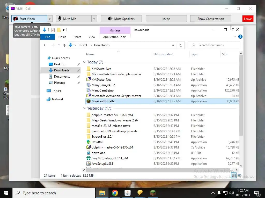Open Customize Quick Access Toolbar dropdown
Screen dimensions: 265x198
[64, 30]
